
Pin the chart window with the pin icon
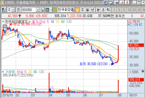coord(117,3)
